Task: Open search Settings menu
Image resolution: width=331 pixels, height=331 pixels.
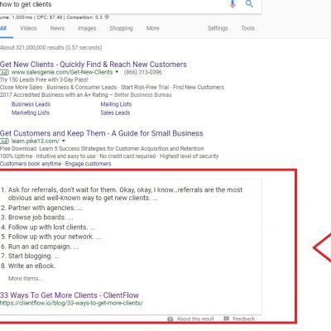Action: tap(218, 28)
